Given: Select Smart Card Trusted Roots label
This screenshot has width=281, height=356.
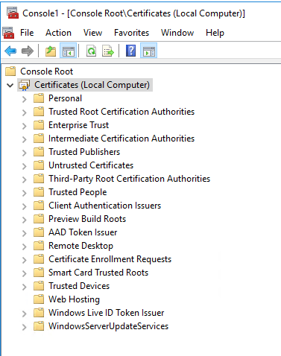Looking at the screenshot, I should [x=98, y=273].
